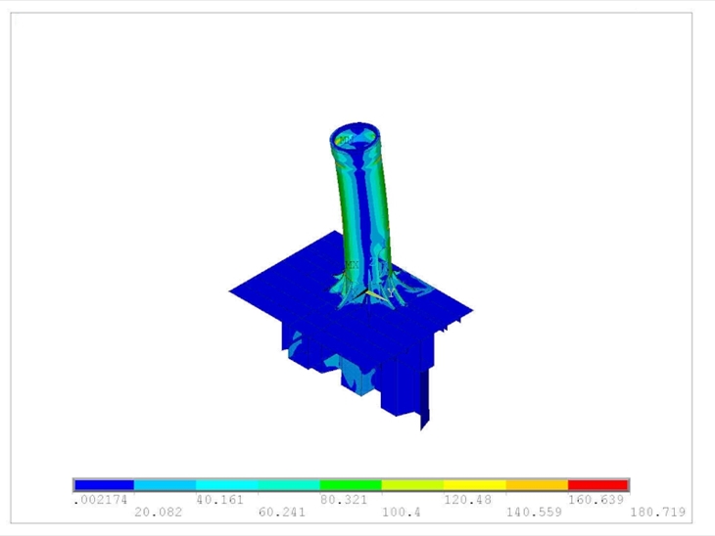
Task: Click the cyan legend color band
Action: tap(227, 485)
